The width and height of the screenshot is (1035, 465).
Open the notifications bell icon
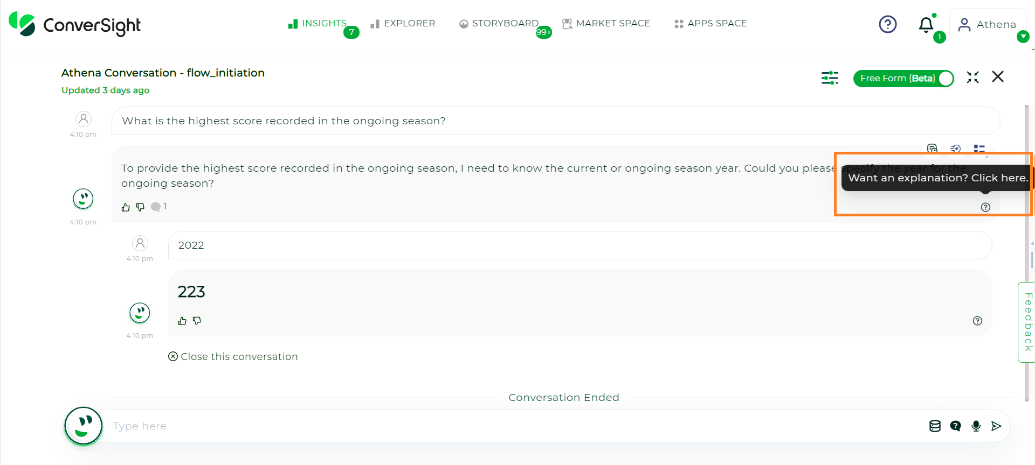[926, 25]
